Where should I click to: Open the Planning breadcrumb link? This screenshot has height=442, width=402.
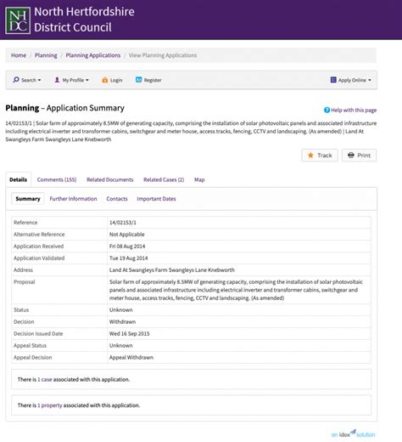[x=46, y=55]
